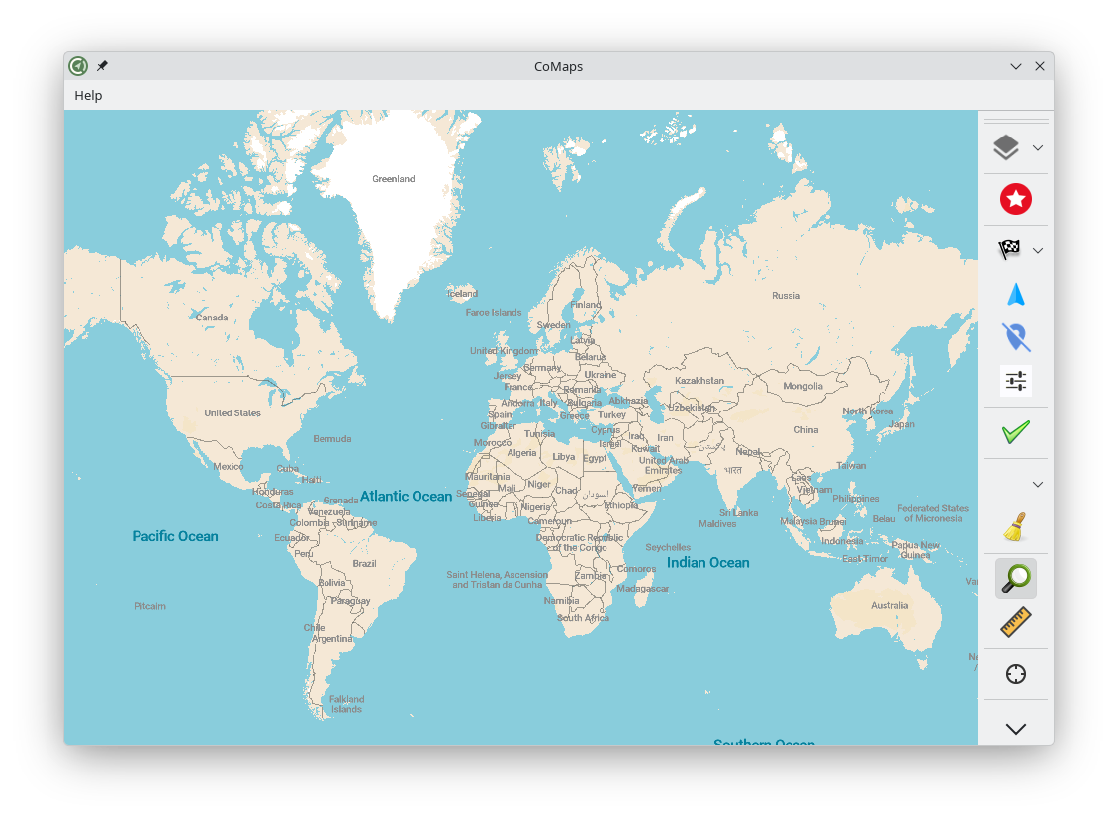Screen dimensions: 1118x821
Task: Click the Mexico label on map
Action: tap(229, 467)
